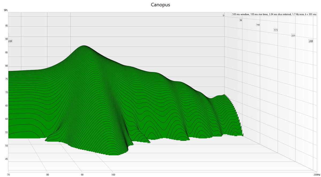This screenshot has width=321, height=177.
Task: Click the peak of the green waterfall surface
Action: point(84,47)
